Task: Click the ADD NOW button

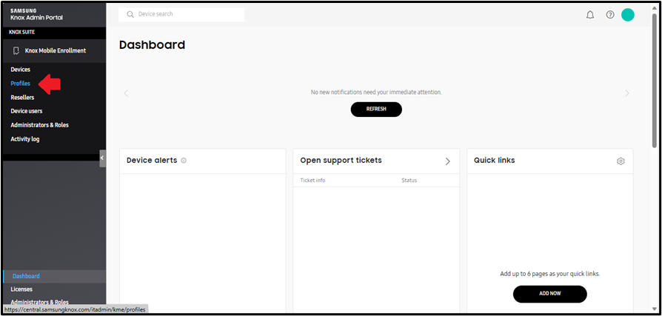Action: [549, 294]
